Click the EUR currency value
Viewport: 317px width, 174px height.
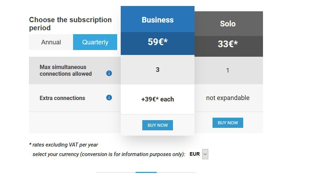[x=195, y=154]
